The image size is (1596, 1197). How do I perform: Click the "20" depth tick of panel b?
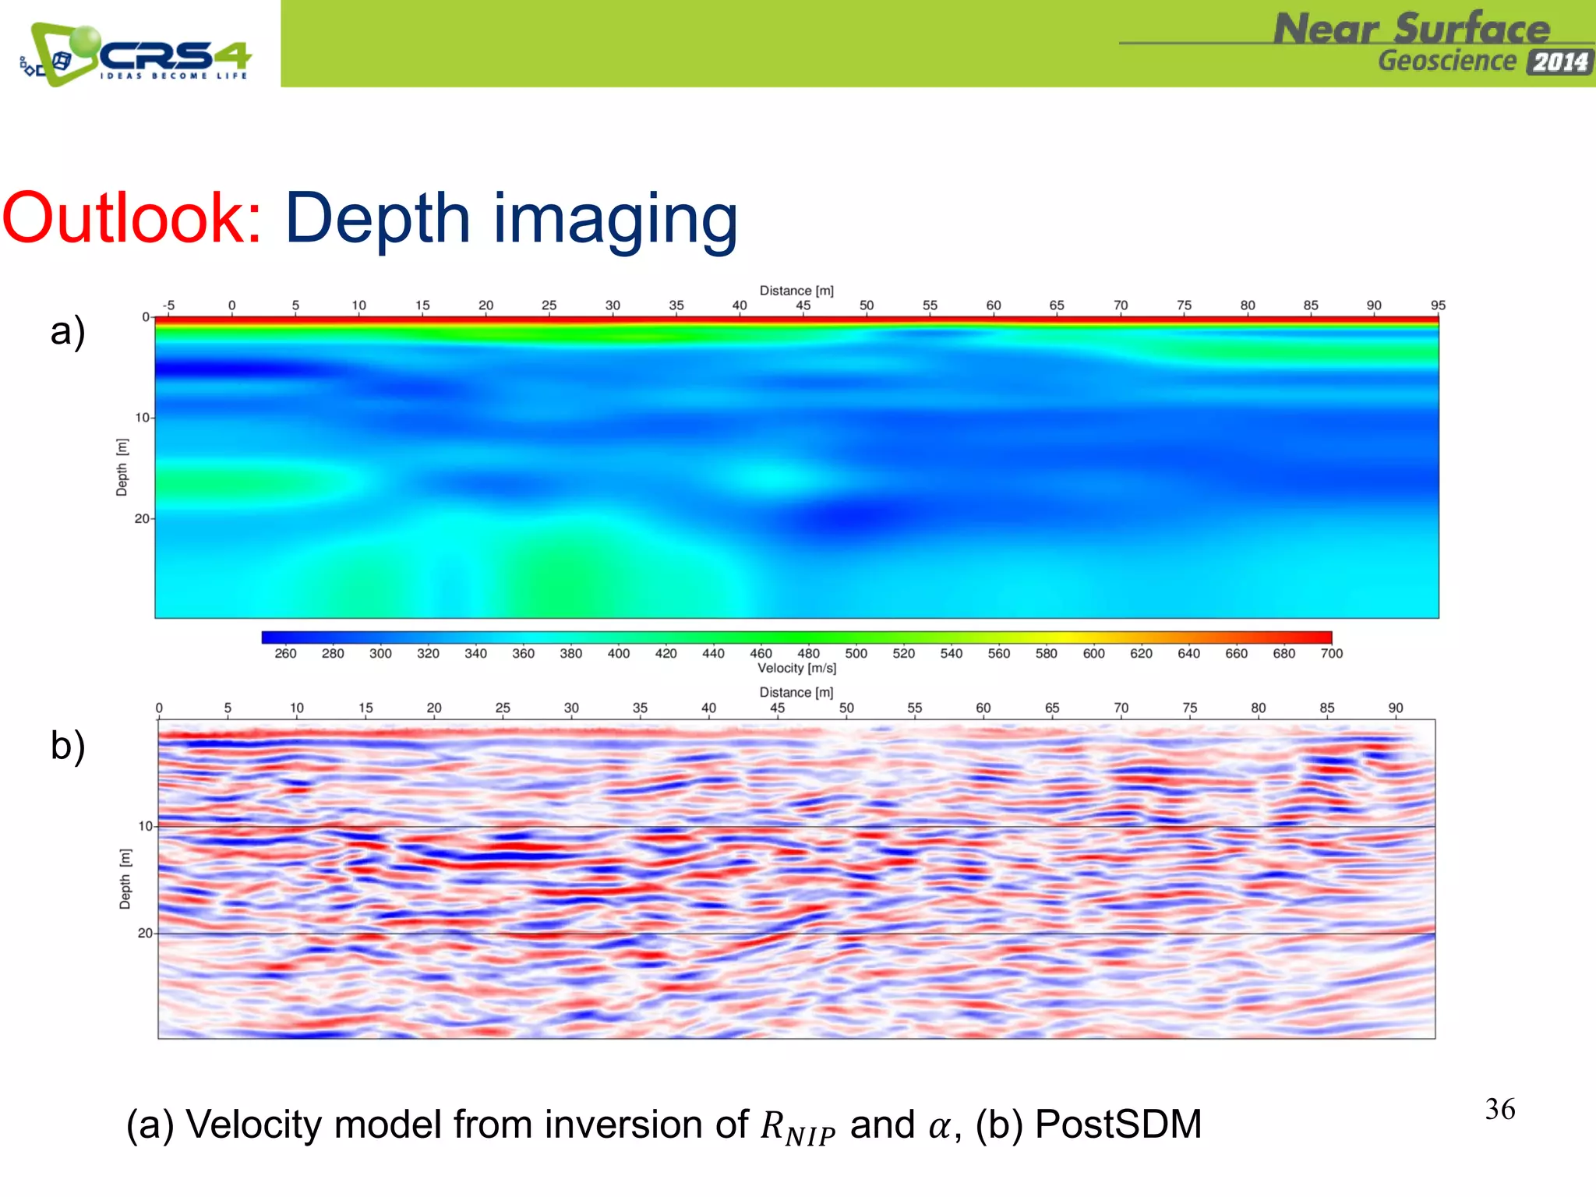pos(145,933)
